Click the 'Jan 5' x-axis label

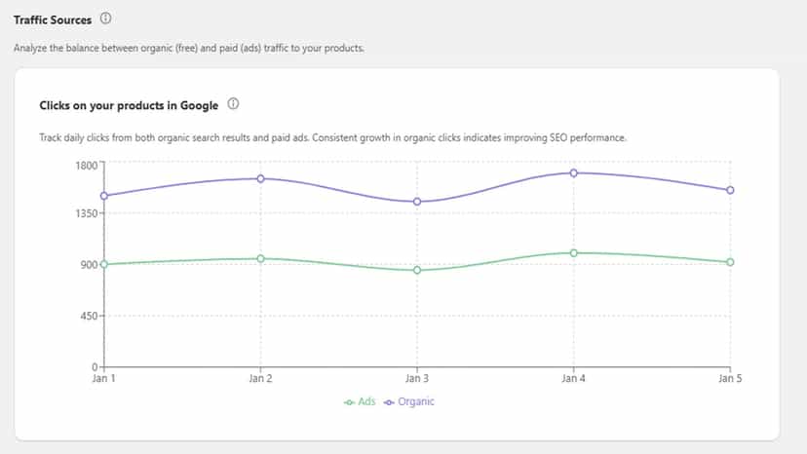(730, 378)
